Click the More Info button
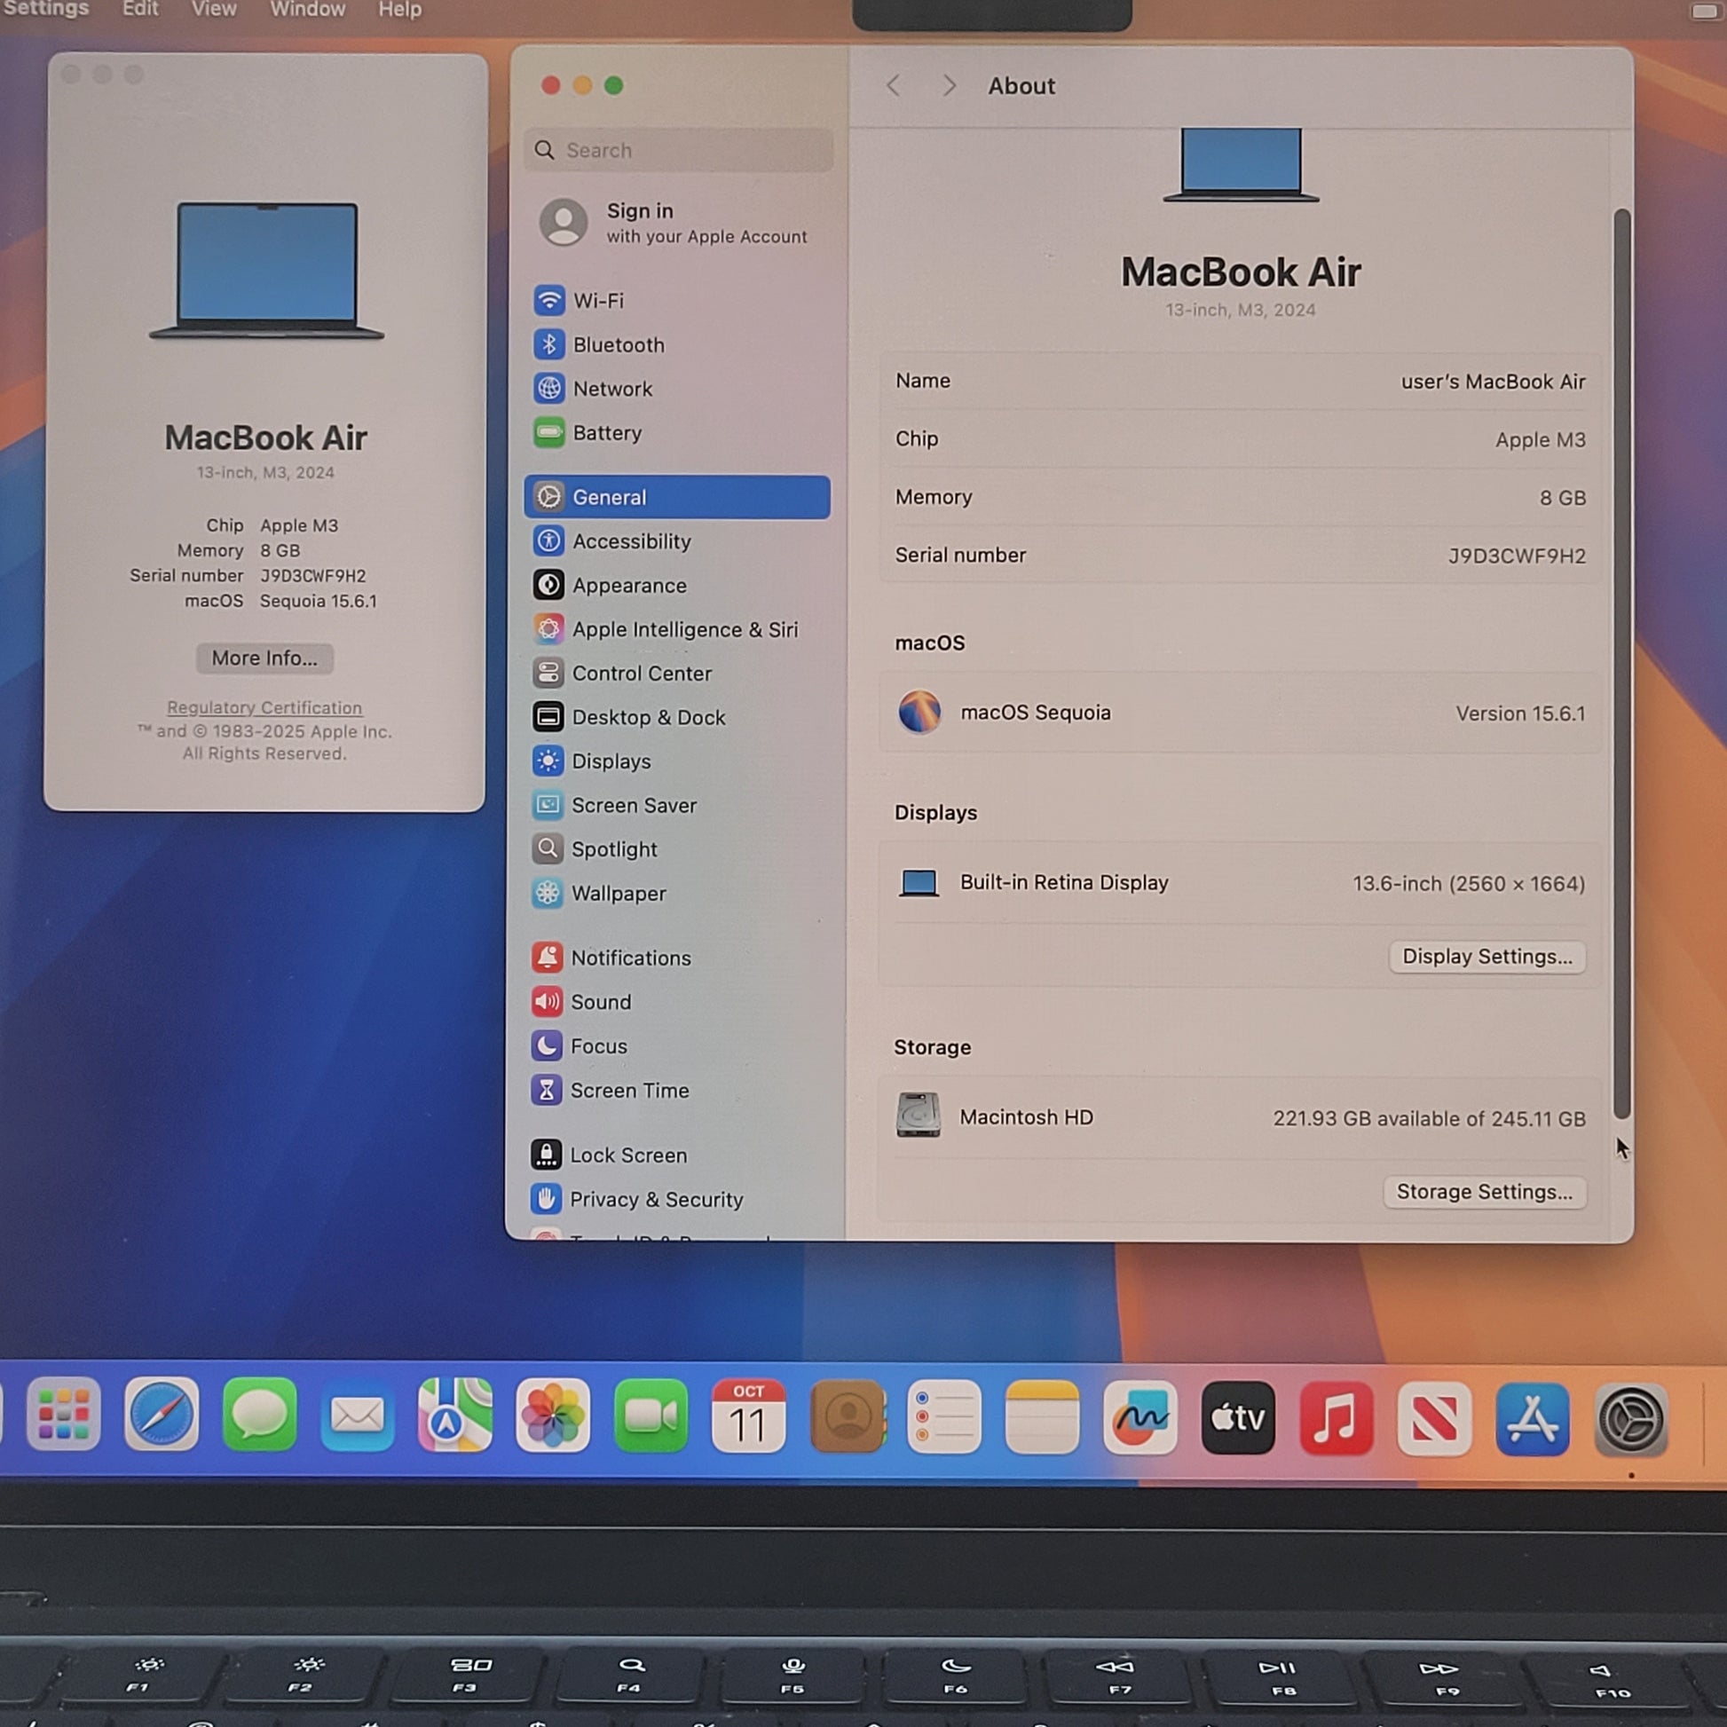 (x=264, y=658)
